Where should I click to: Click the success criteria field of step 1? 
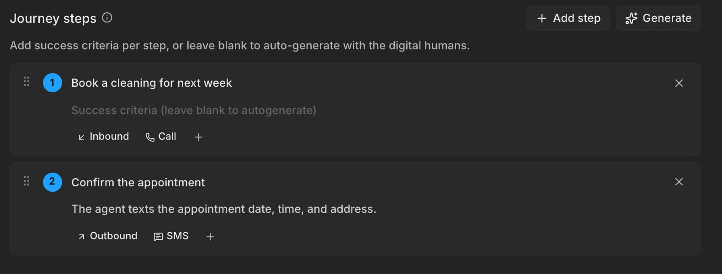[x=194, y=111]
